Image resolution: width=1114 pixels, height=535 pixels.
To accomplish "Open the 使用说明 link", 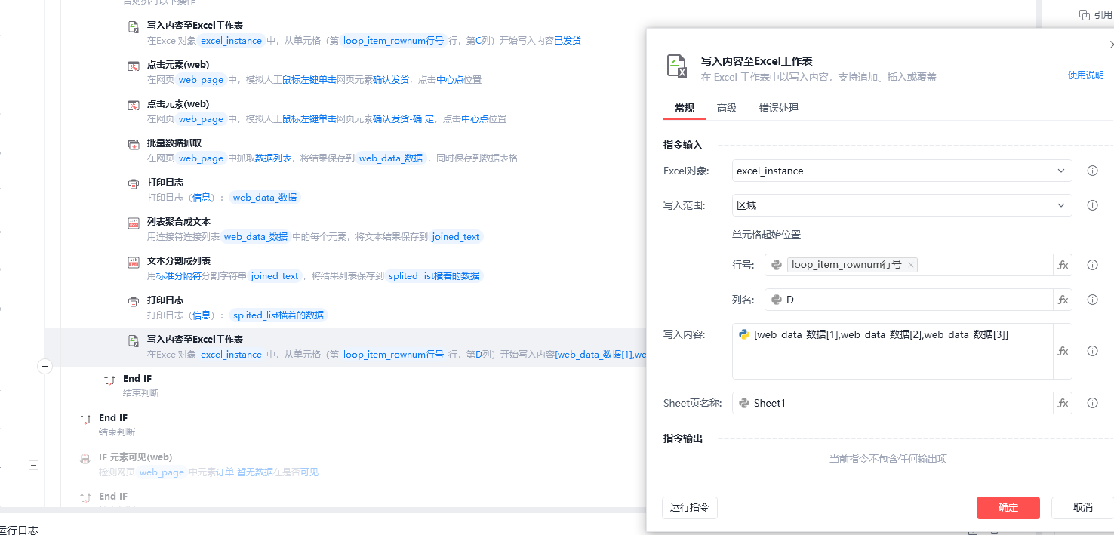I will click(1085, 75).
